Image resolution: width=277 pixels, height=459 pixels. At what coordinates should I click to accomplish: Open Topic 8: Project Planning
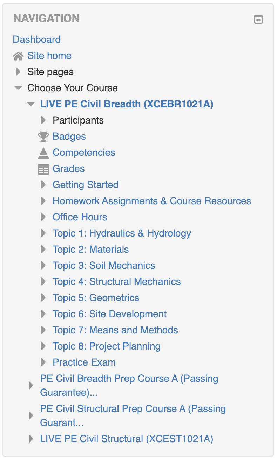pos(106,346)
